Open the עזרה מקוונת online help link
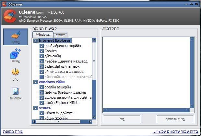Screen dimensions: 201x136 click(x=13, y=131)
